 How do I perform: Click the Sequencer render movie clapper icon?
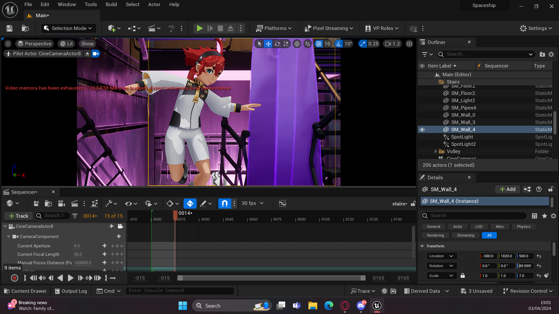click(75, 203)
